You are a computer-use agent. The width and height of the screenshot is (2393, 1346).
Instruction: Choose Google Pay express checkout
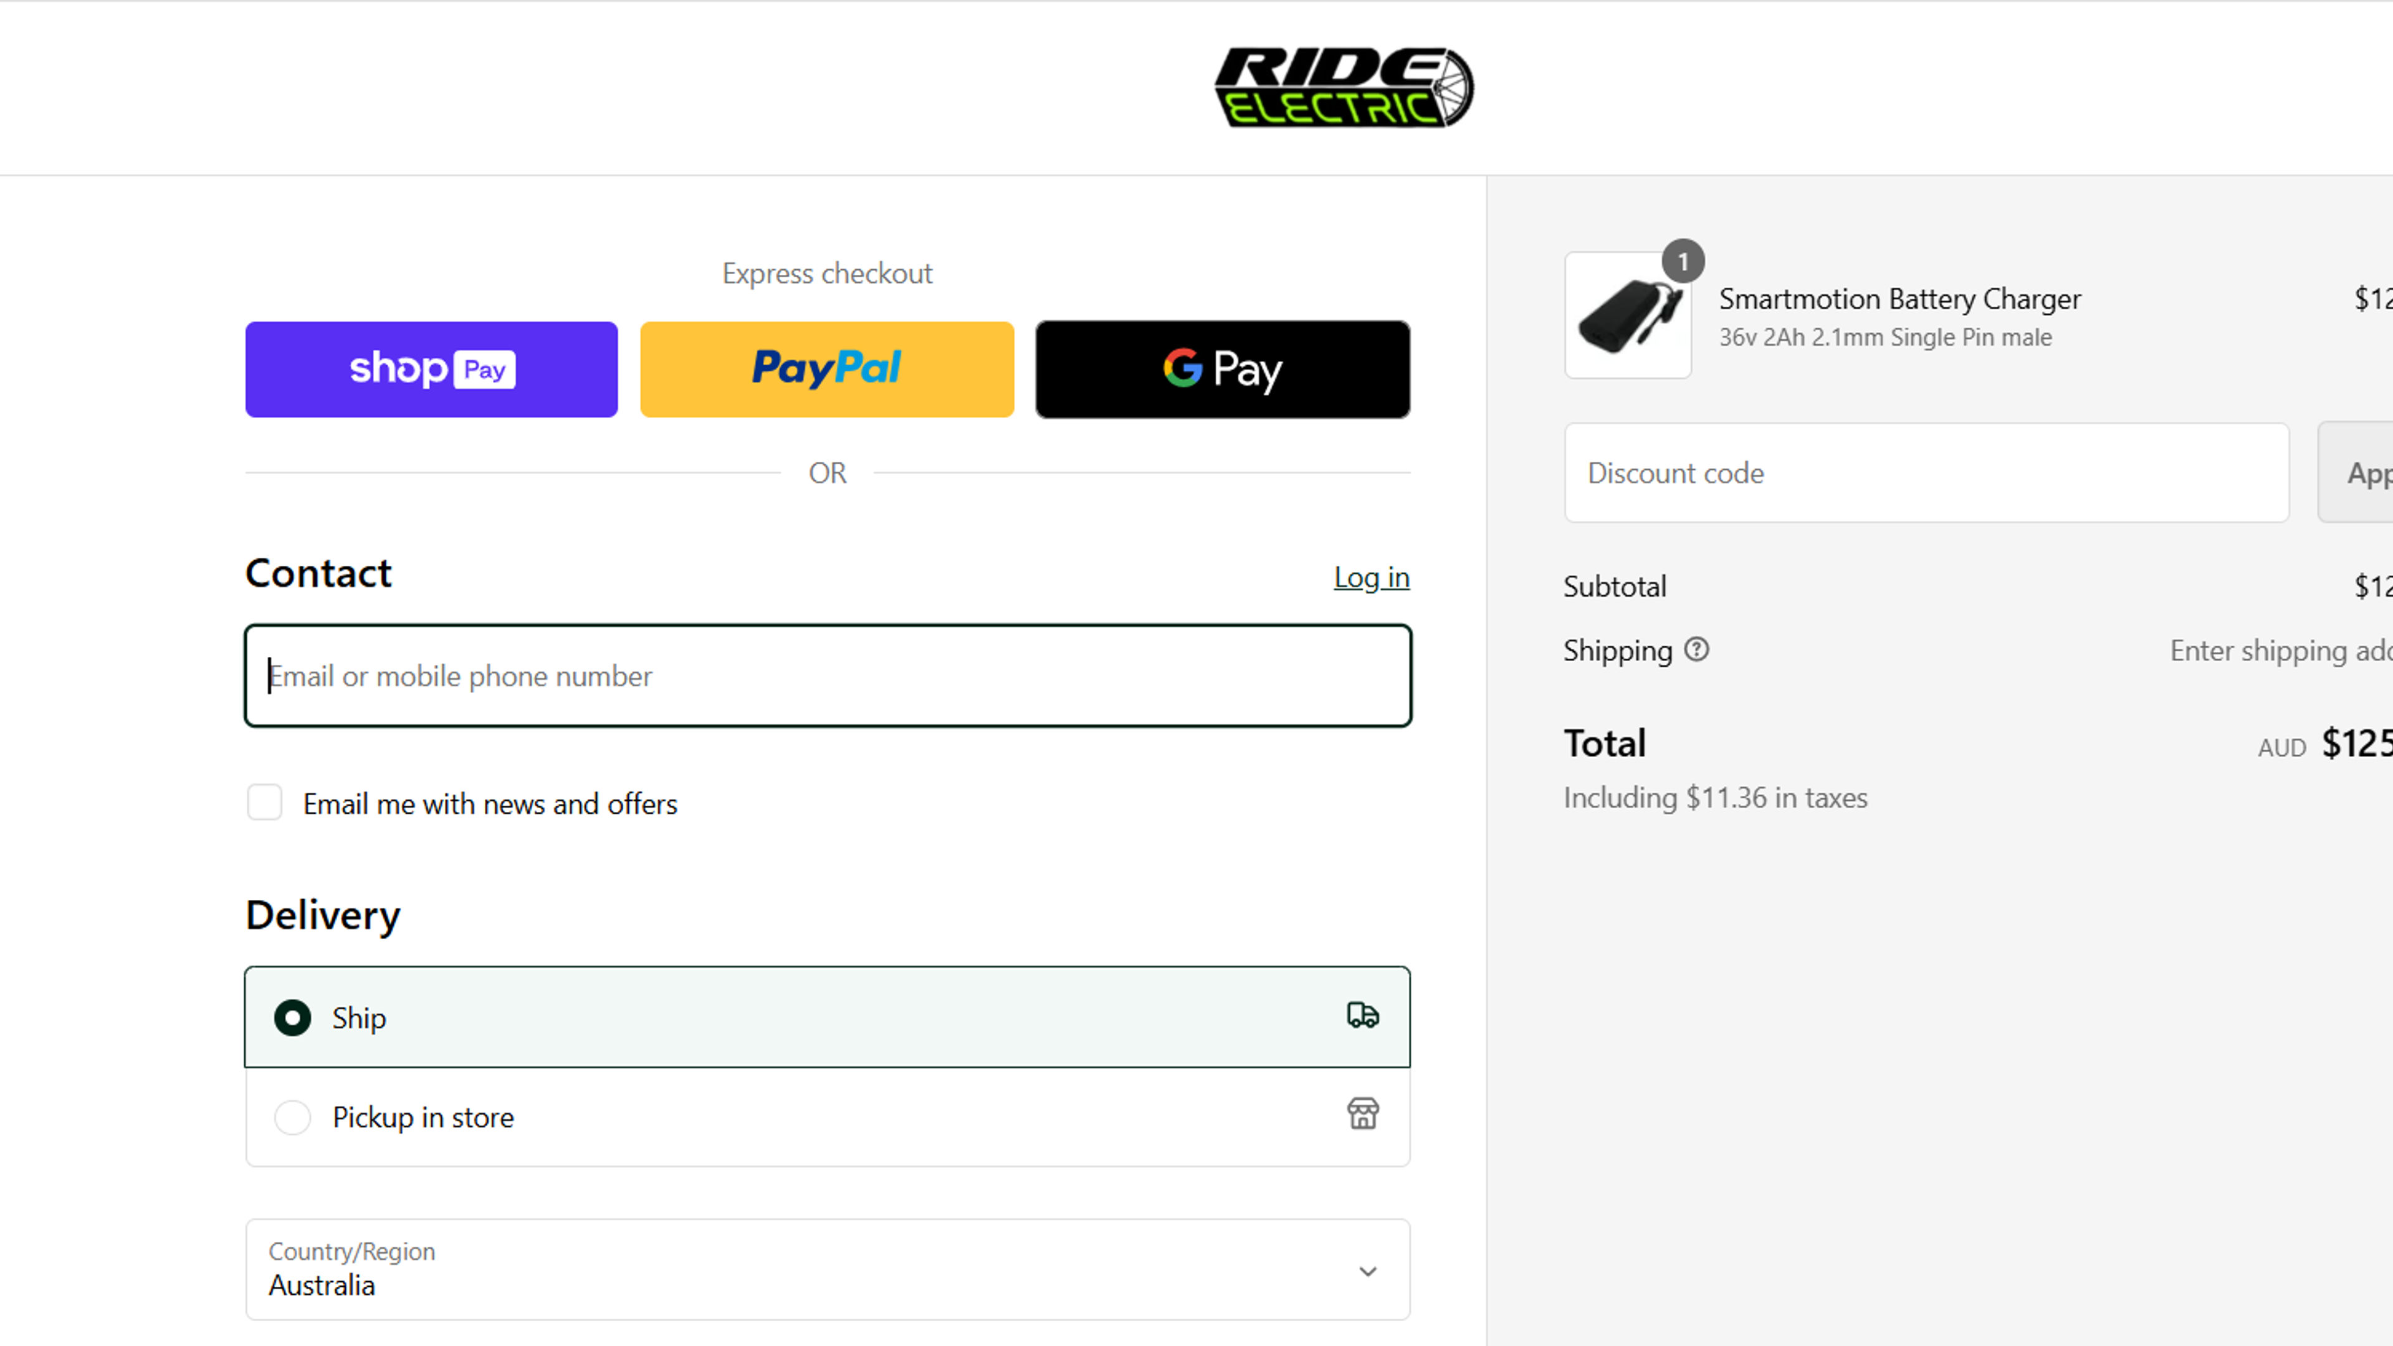1223,370
